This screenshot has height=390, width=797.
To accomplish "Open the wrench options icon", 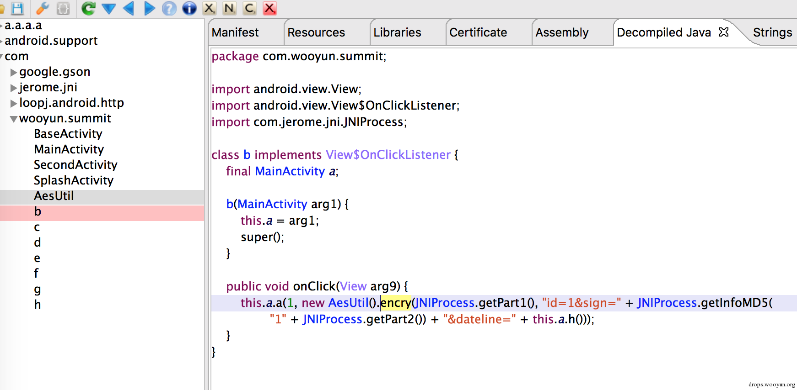I will tap(43, 8).
